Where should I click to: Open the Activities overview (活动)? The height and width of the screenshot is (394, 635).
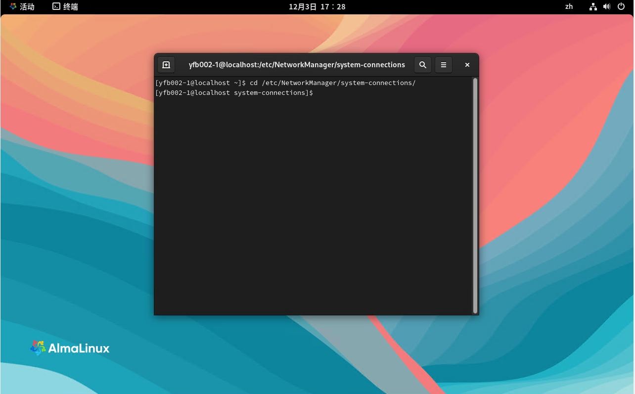pyautogui.click(x=22, y=7)
